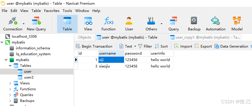Collapse the Tables node
The image size is (252, 106).
10,66
